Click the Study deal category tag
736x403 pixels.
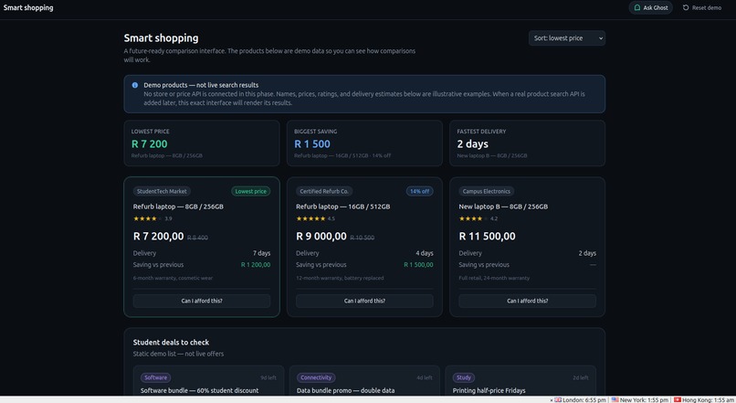point(463,377)
